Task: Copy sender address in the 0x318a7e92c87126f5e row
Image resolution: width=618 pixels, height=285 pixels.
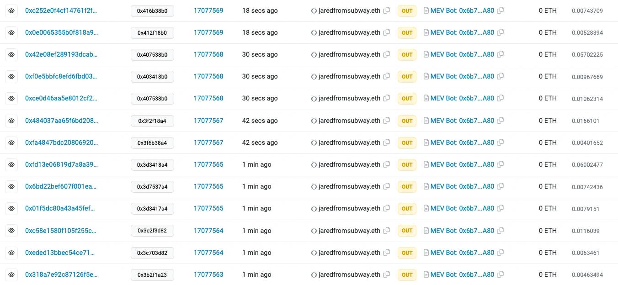Action: pyautogui.click(x=387, y=274)
